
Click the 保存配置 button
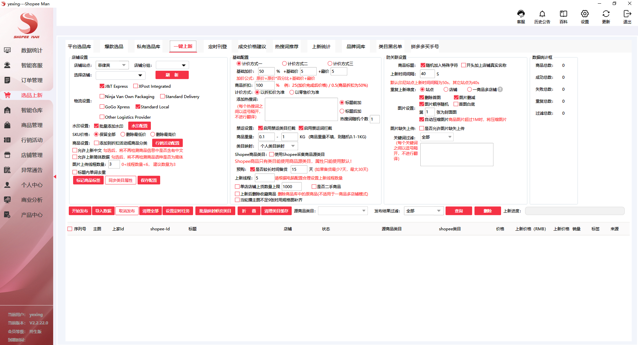(x=149, y=180)
